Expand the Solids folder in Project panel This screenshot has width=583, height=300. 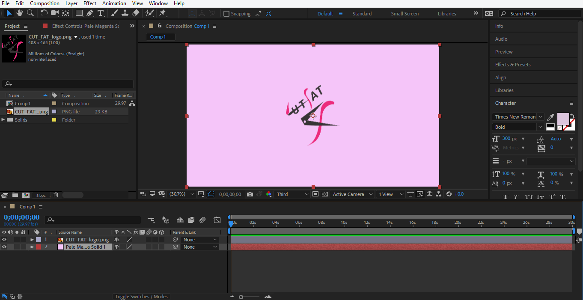3,120
